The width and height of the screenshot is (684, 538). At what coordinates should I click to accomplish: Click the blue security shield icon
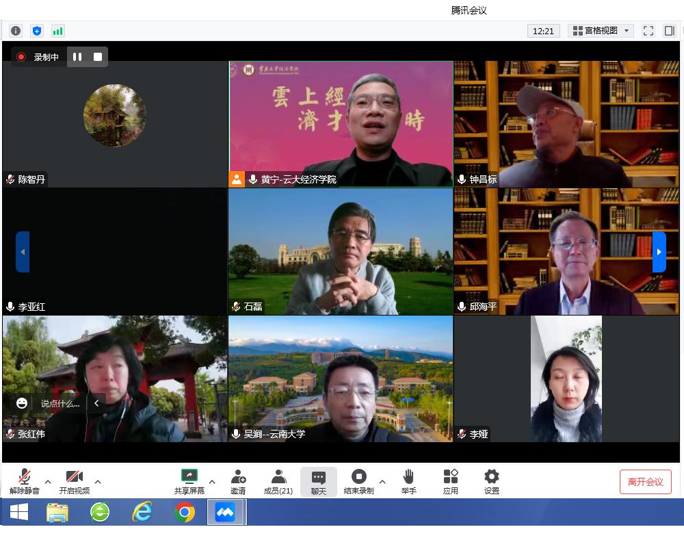(x=37, y=31)
